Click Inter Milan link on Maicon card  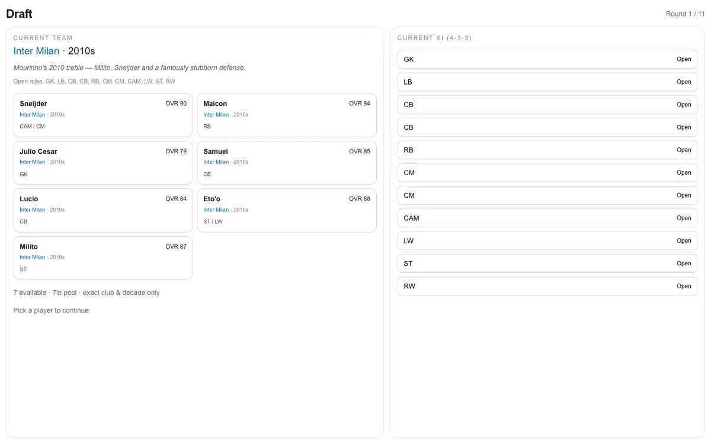(216, 115)
